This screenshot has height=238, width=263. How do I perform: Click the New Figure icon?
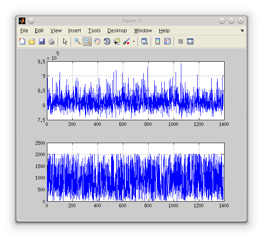point(22,41)
